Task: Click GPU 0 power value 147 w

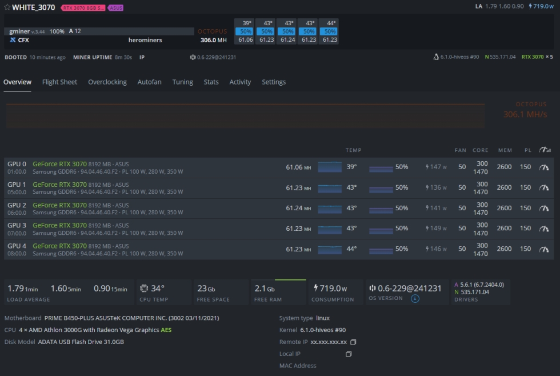Action: (436, 167)
